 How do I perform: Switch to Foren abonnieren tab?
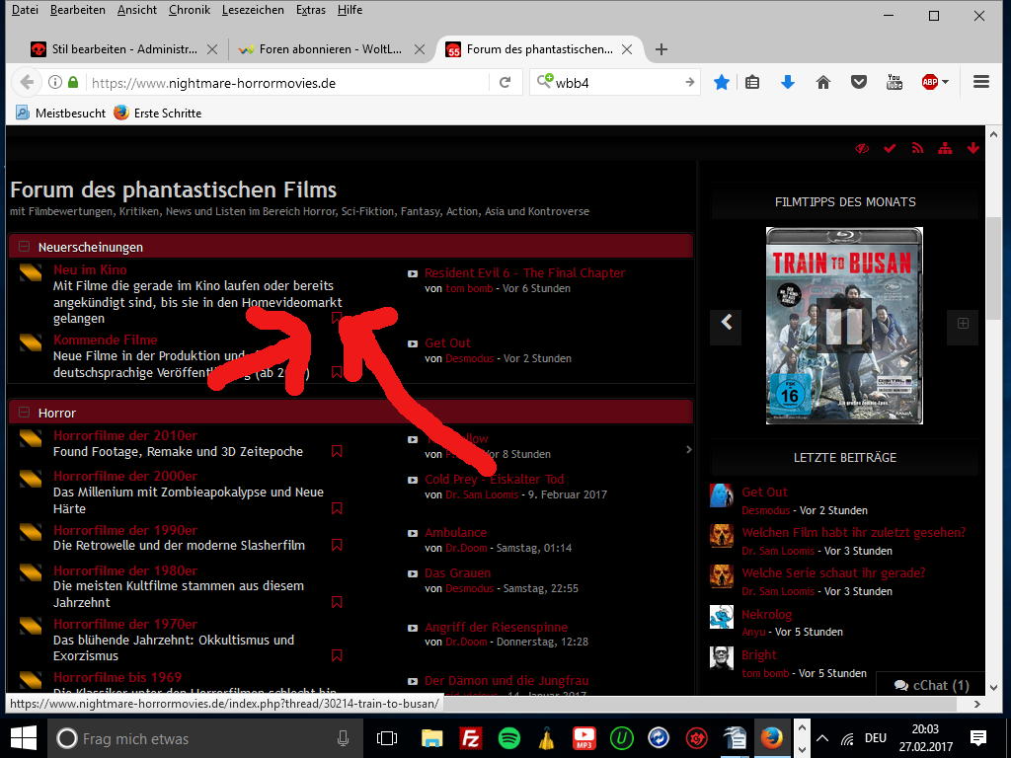(330, 49)
